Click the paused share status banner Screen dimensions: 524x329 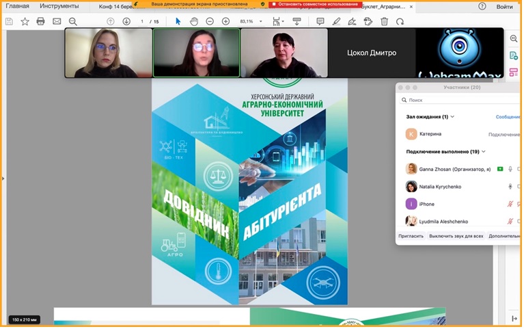(x=199, y=4)
